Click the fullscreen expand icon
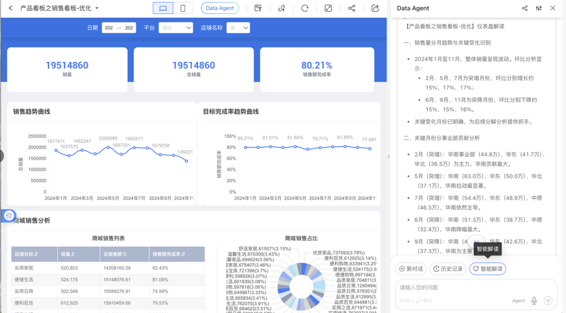The height and width of the screenshot is (313, 566). [328, 8]
